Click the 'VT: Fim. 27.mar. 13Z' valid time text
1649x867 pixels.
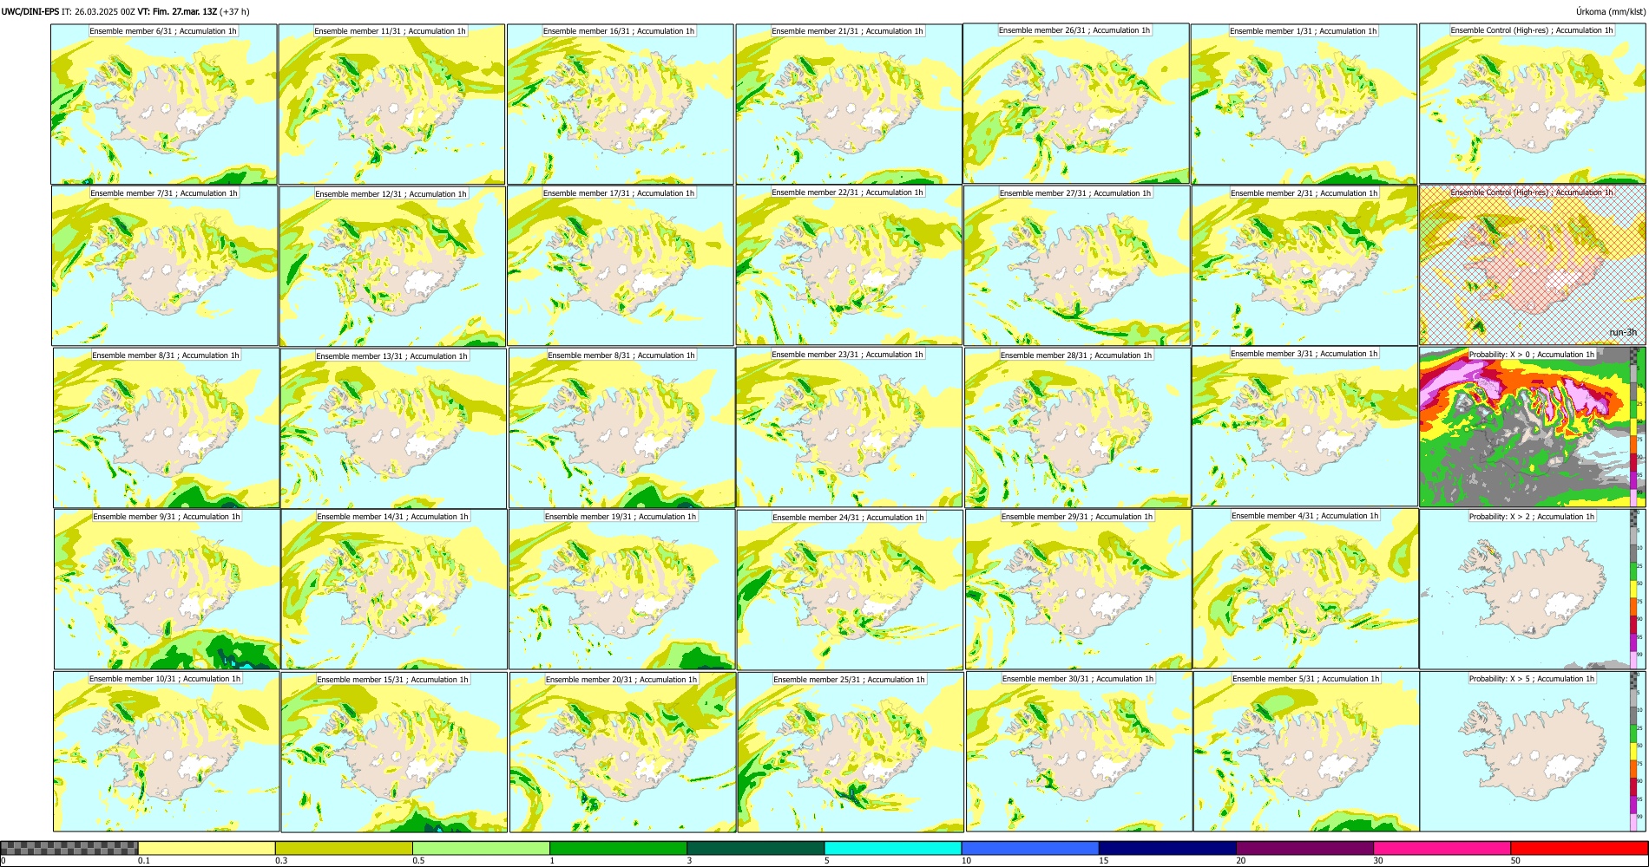click(x=177, y=11)
